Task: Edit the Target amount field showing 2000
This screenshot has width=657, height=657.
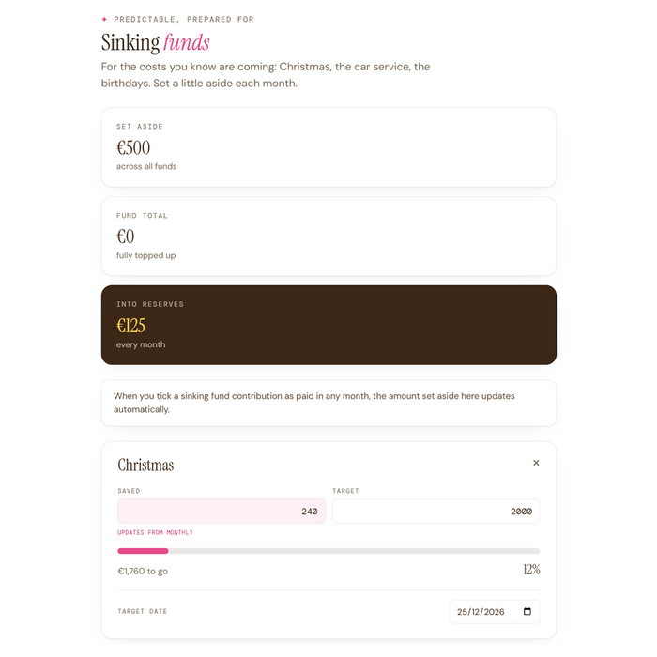Action: coord(435,511)
